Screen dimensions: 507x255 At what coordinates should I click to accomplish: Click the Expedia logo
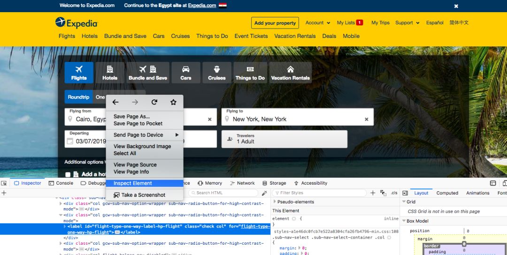tap(77, 22)
